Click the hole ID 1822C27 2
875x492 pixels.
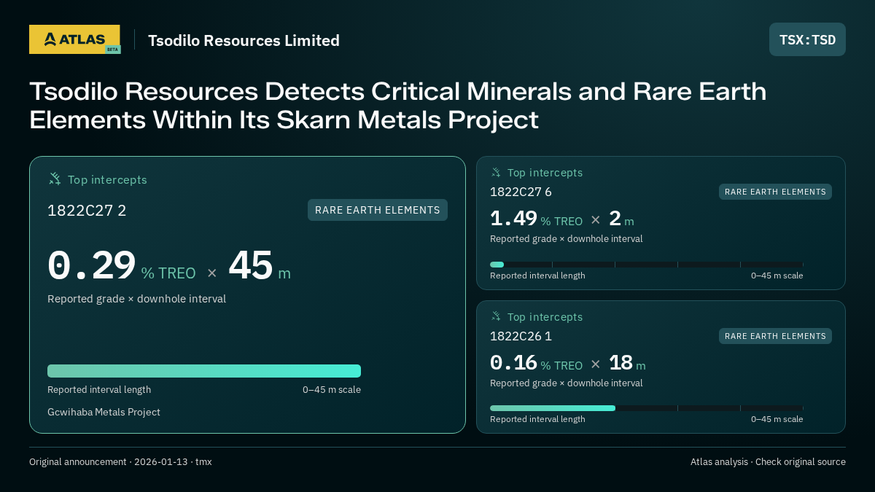click(87, 211)
